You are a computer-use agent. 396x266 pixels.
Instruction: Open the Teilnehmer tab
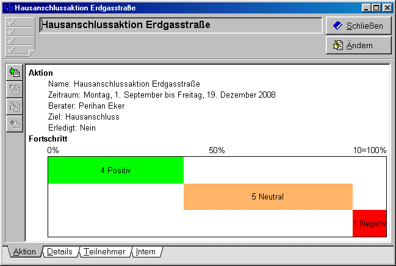(x=104, y=251)
